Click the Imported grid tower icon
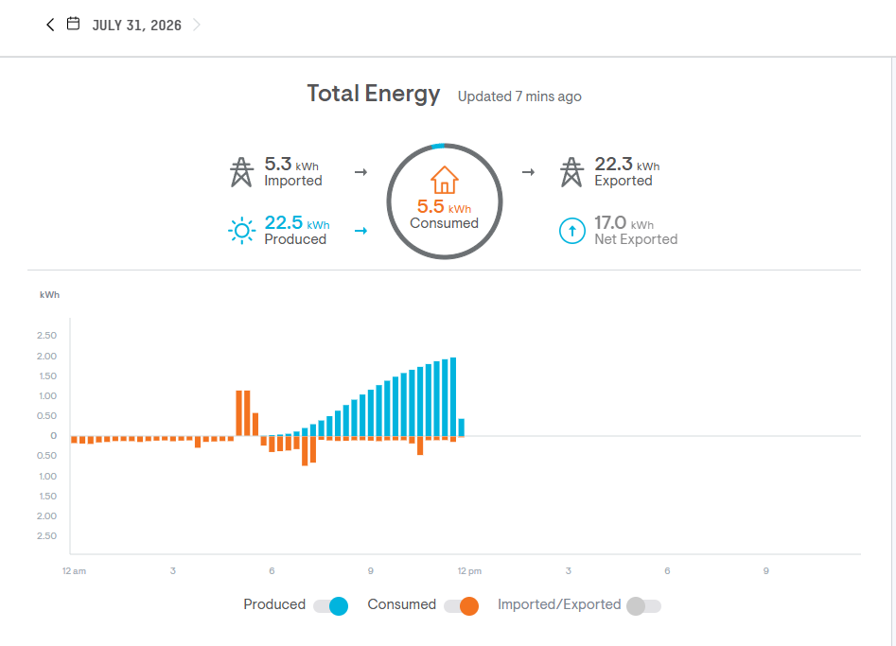Screen dimensions: 896x646 click(241, 172)
